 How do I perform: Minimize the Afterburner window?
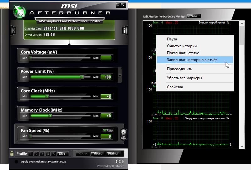pyautogui.click(x=118, y=5)
